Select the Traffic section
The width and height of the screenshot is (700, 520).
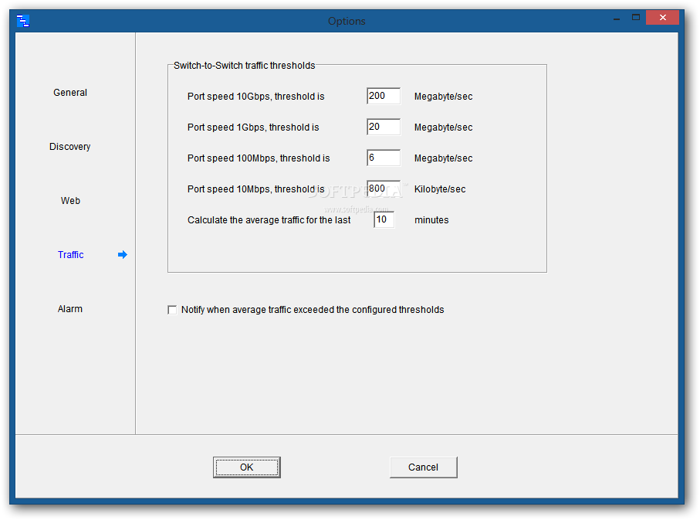click(70, 255)
